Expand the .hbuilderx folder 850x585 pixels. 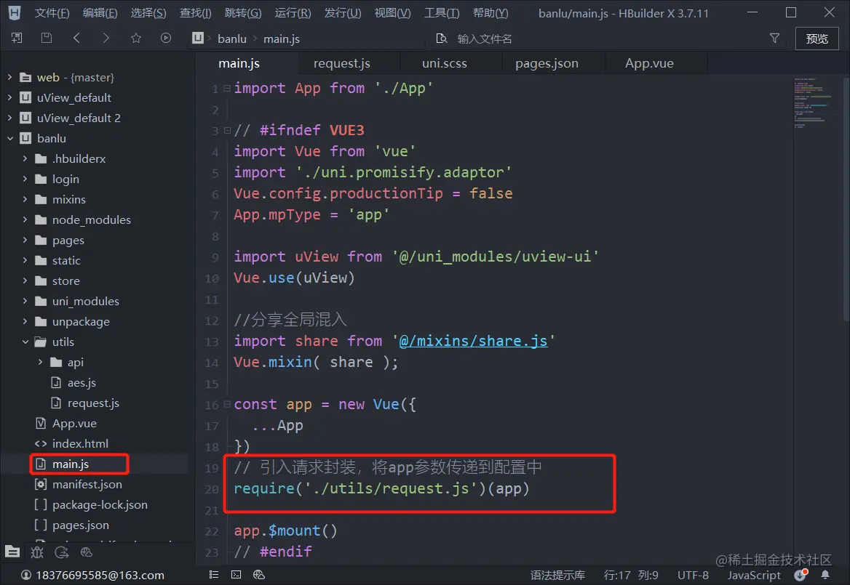pyautogui.click(x=25, y=158)
